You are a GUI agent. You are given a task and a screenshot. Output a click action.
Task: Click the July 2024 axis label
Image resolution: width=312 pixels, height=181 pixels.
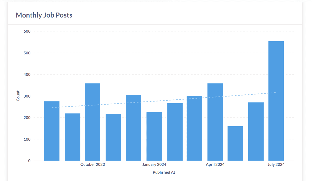click(x=276, y=164)
